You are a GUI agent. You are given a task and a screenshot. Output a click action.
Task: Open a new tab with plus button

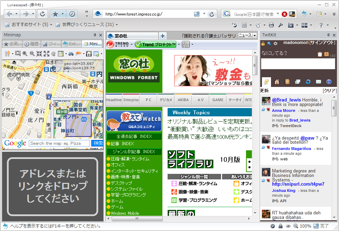pyautogui.click(x=162, y=36)
